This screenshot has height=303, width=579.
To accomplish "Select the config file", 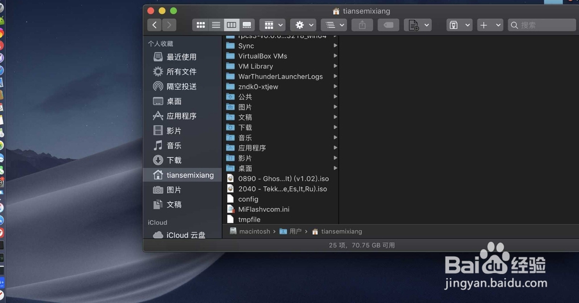I will tap(281, 199).
